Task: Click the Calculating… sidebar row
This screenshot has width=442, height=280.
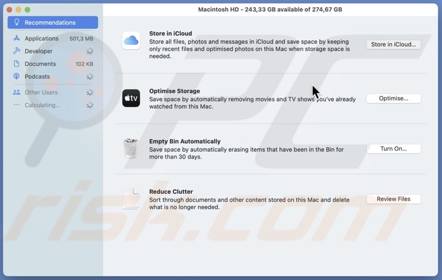Action: pyautogui.click(x=53, y=105)
